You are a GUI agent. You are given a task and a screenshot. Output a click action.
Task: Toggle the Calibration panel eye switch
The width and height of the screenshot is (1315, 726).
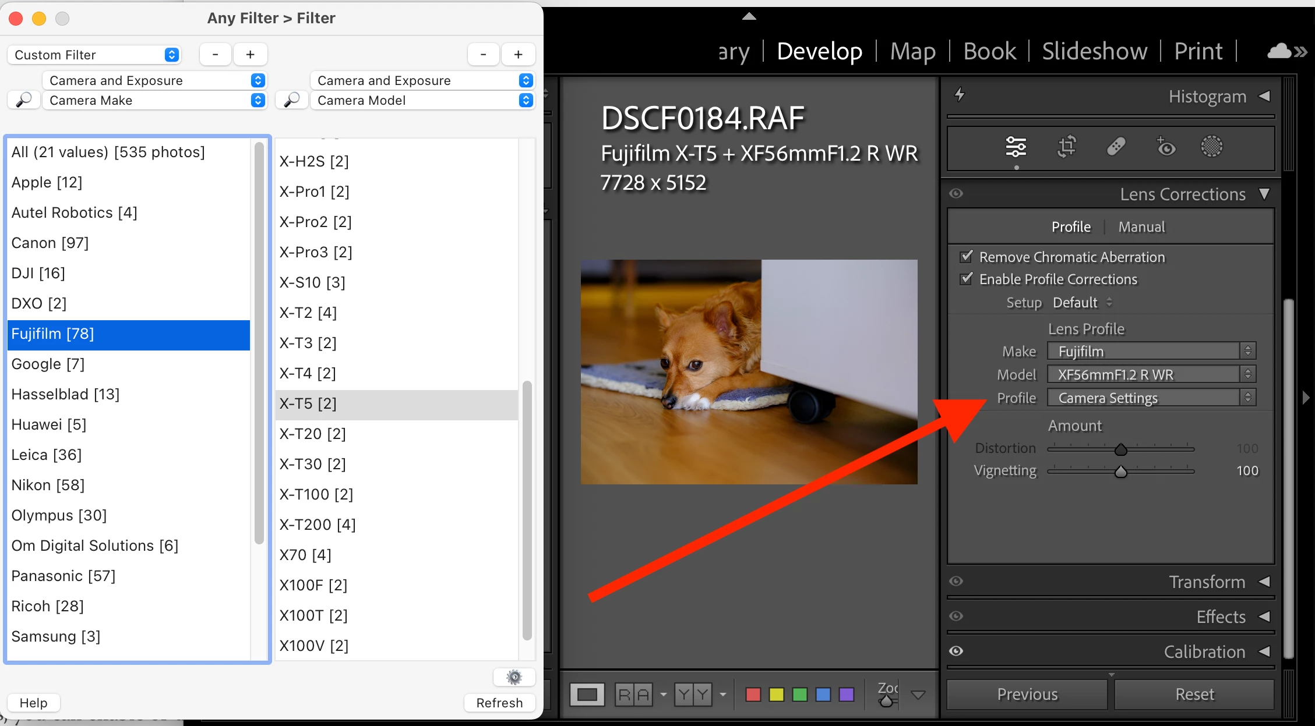[x=956, y=651]
